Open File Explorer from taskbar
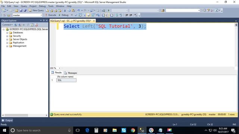 click(x=115, y=130)
